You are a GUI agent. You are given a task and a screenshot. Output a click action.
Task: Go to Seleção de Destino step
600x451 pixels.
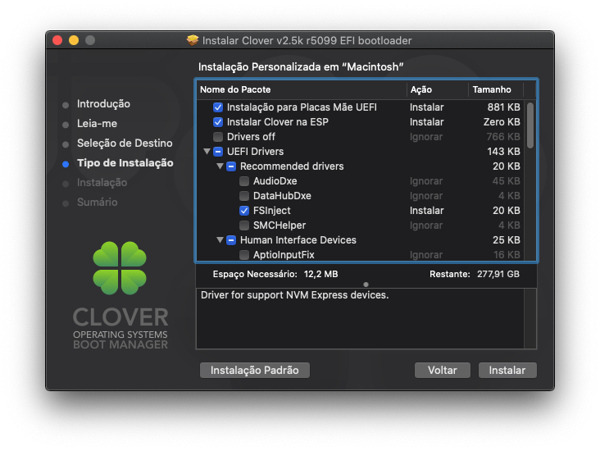(x=125, y=143)
